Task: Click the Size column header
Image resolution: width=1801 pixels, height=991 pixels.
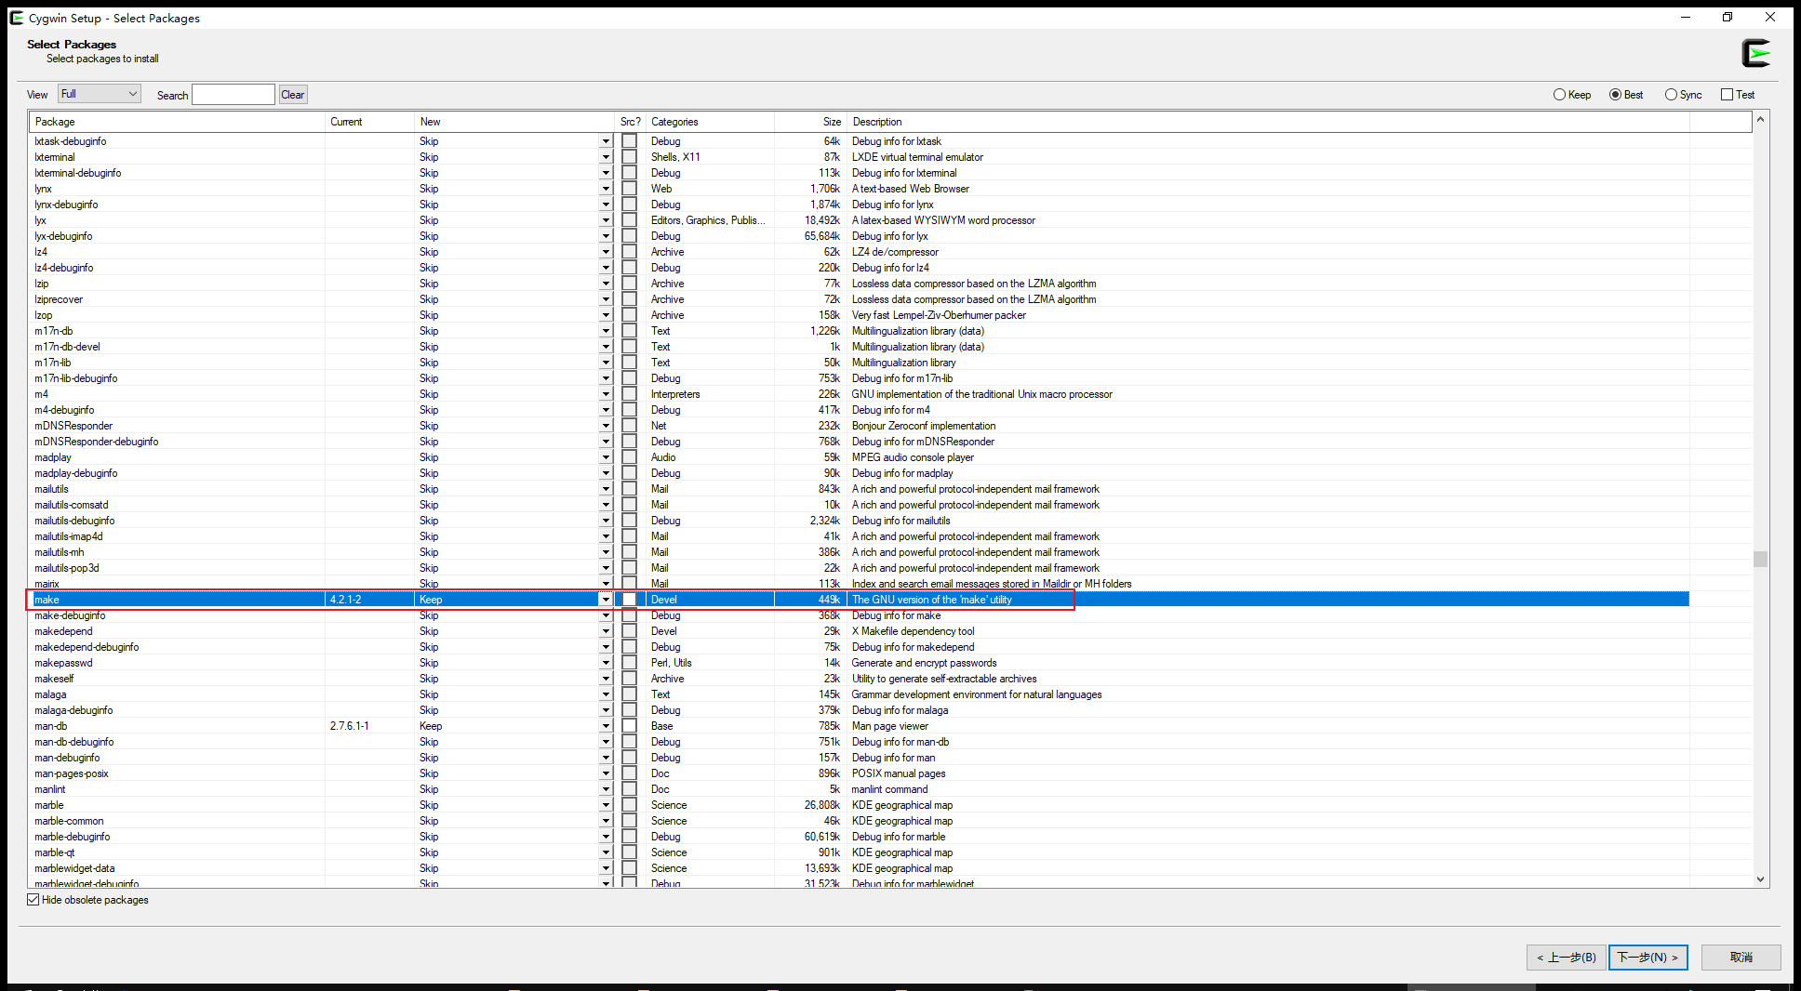Action: [x=810, y=122]
